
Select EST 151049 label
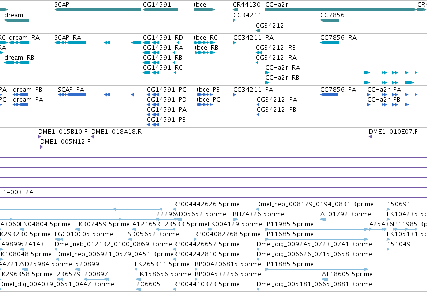pyautogui.click(x=399, y=244)
